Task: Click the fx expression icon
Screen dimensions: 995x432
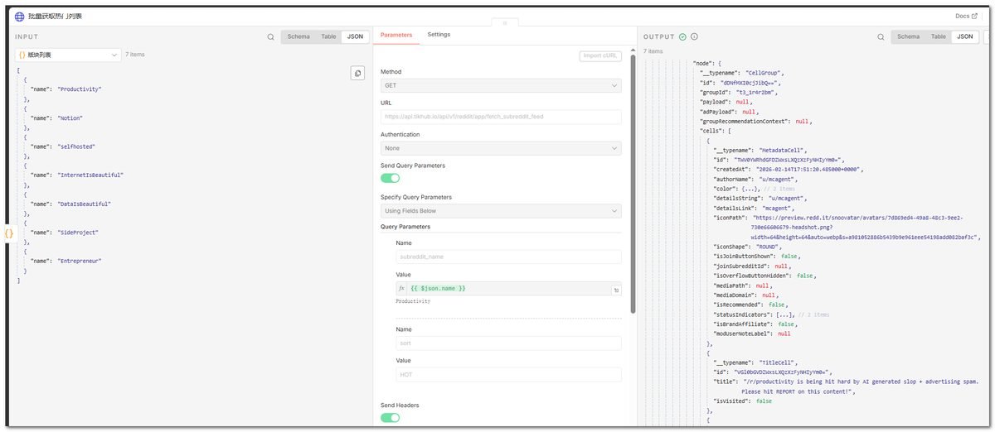Action: click(x=402, y=288)
